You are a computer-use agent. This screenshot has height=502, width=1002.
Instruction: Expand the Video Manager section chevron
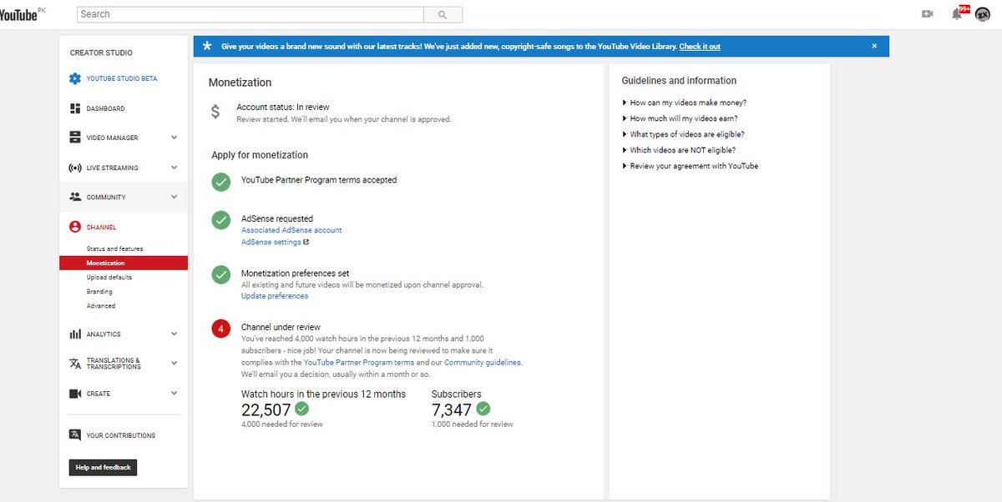click(x=174, y=138)
